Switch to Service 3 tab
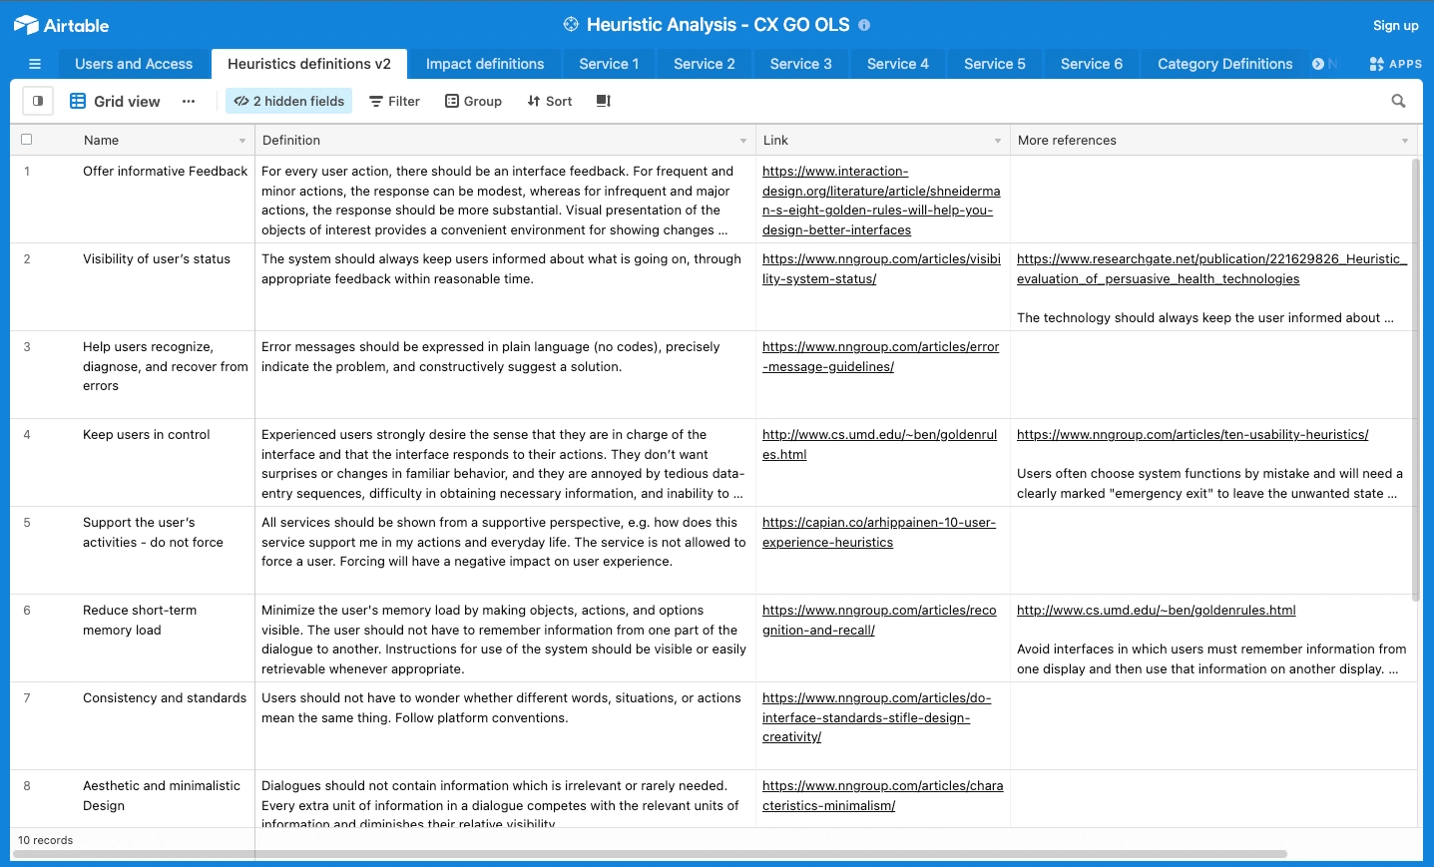The height and width of the screenshot is (867, 1434). point(801,64)
